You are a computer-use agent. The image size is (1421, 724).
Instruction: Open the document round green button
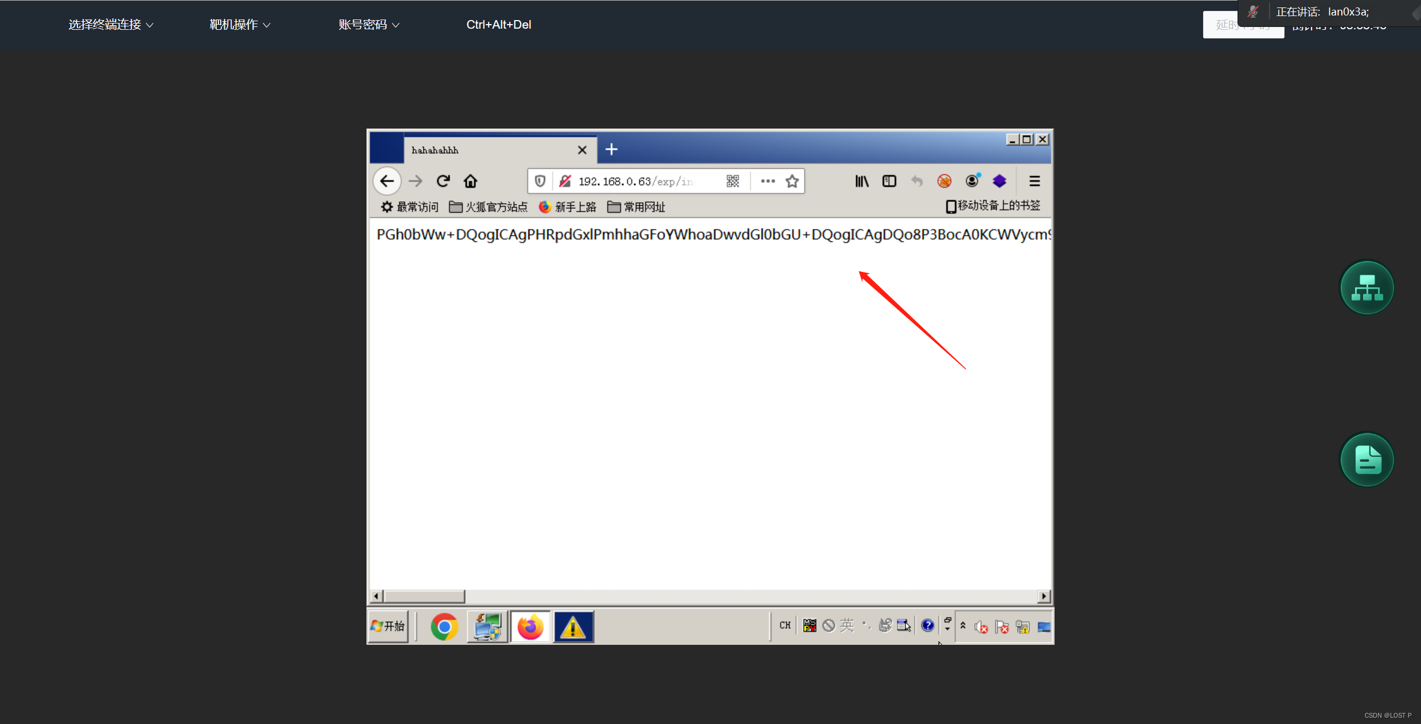[x=1367, y=460]
